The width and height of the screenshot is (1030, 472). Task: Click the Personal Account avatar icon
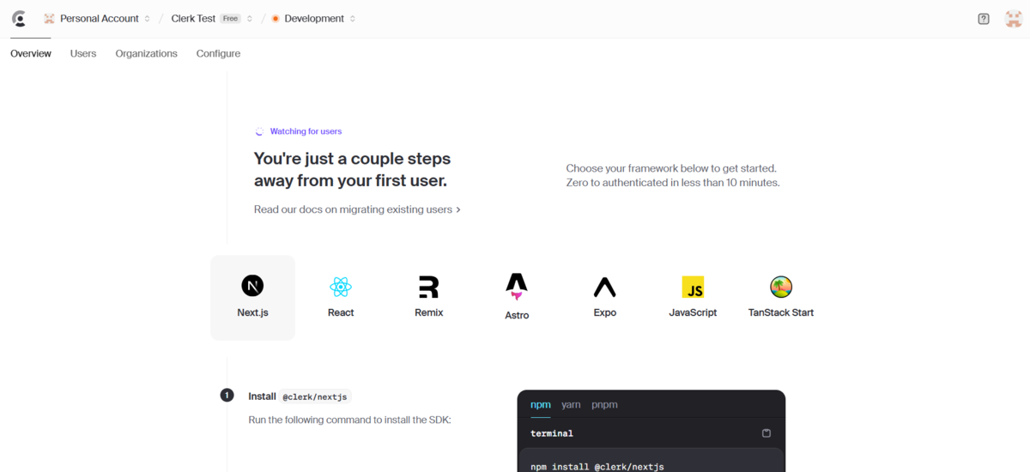click(x=49, y=19)
